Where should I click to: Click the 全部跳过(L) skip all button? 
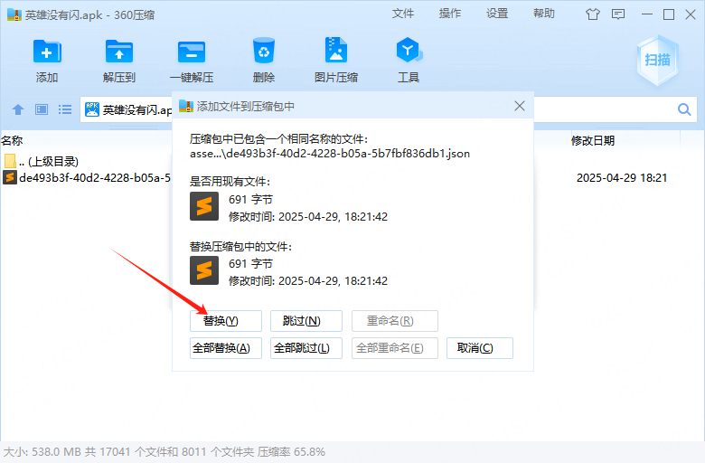tap(306, 348)
